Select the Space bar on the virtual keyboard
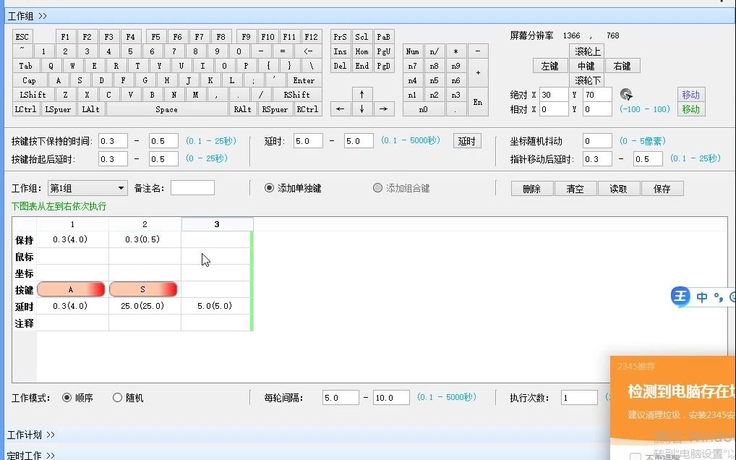The height and width of the screenshot is (460, 736). coord(166,108)
